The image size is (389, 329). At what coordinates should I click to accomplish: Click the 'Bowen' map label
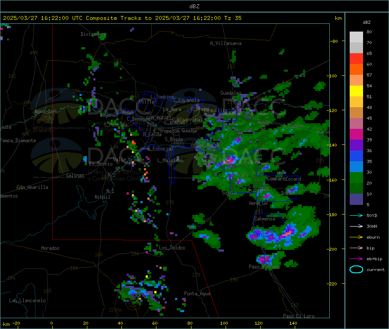[288, 193]
